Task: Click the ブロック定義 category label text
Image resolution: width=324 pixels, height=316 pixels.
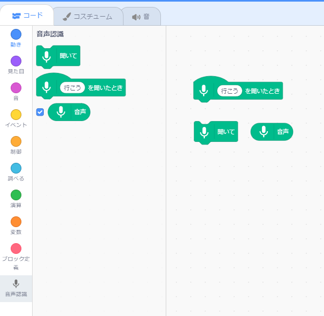Action: (16, 263)
